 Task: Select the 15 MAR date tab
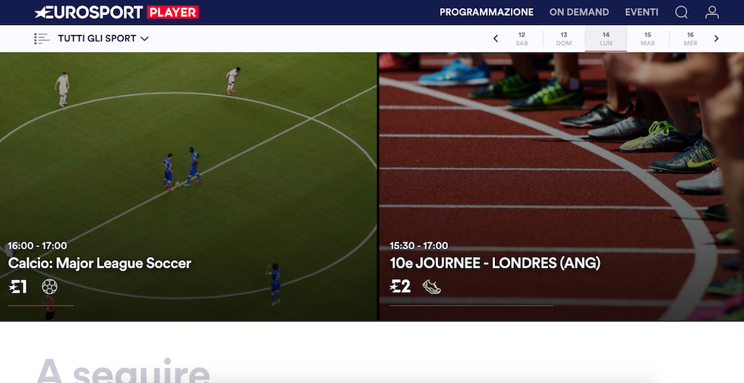tap(648, 39)
